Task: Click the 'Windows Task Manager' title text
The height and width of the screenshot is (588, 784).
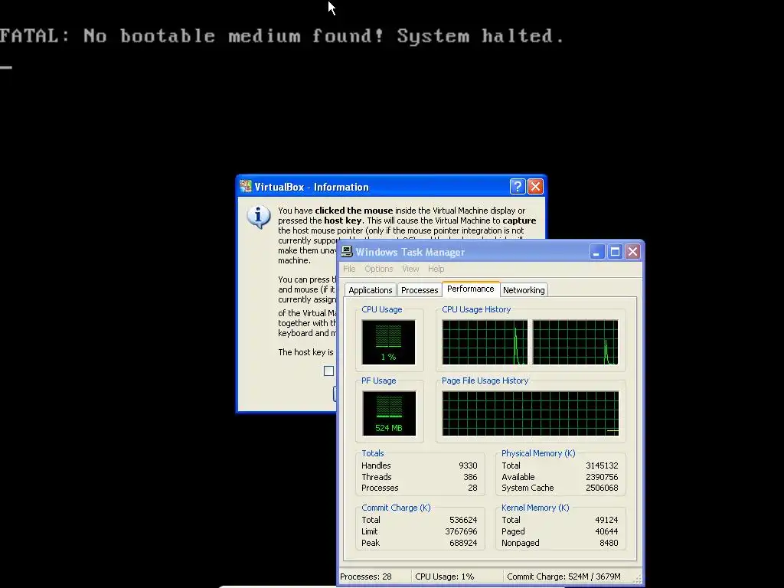Action: point(410,252)
